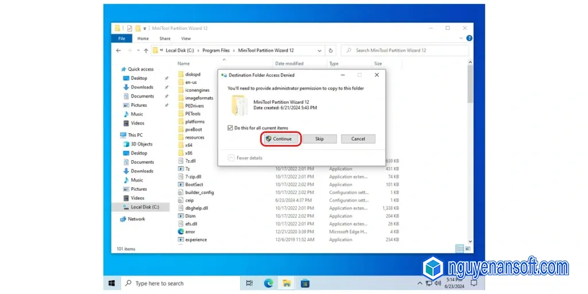Viewport: 588px width, 294px height.
Task: Launch Microsoft Edge from taskbar
Action: (x=268, y=283)
